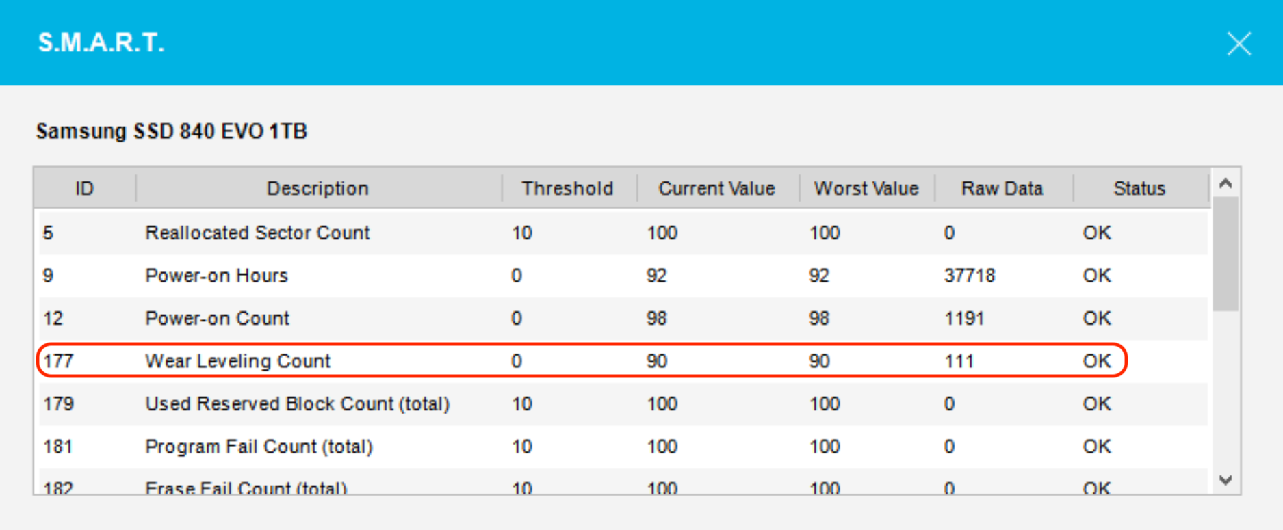1283x530 pixels.
Task: Click the OK status for Wear Leveling Count
Action: (1097, 361)
